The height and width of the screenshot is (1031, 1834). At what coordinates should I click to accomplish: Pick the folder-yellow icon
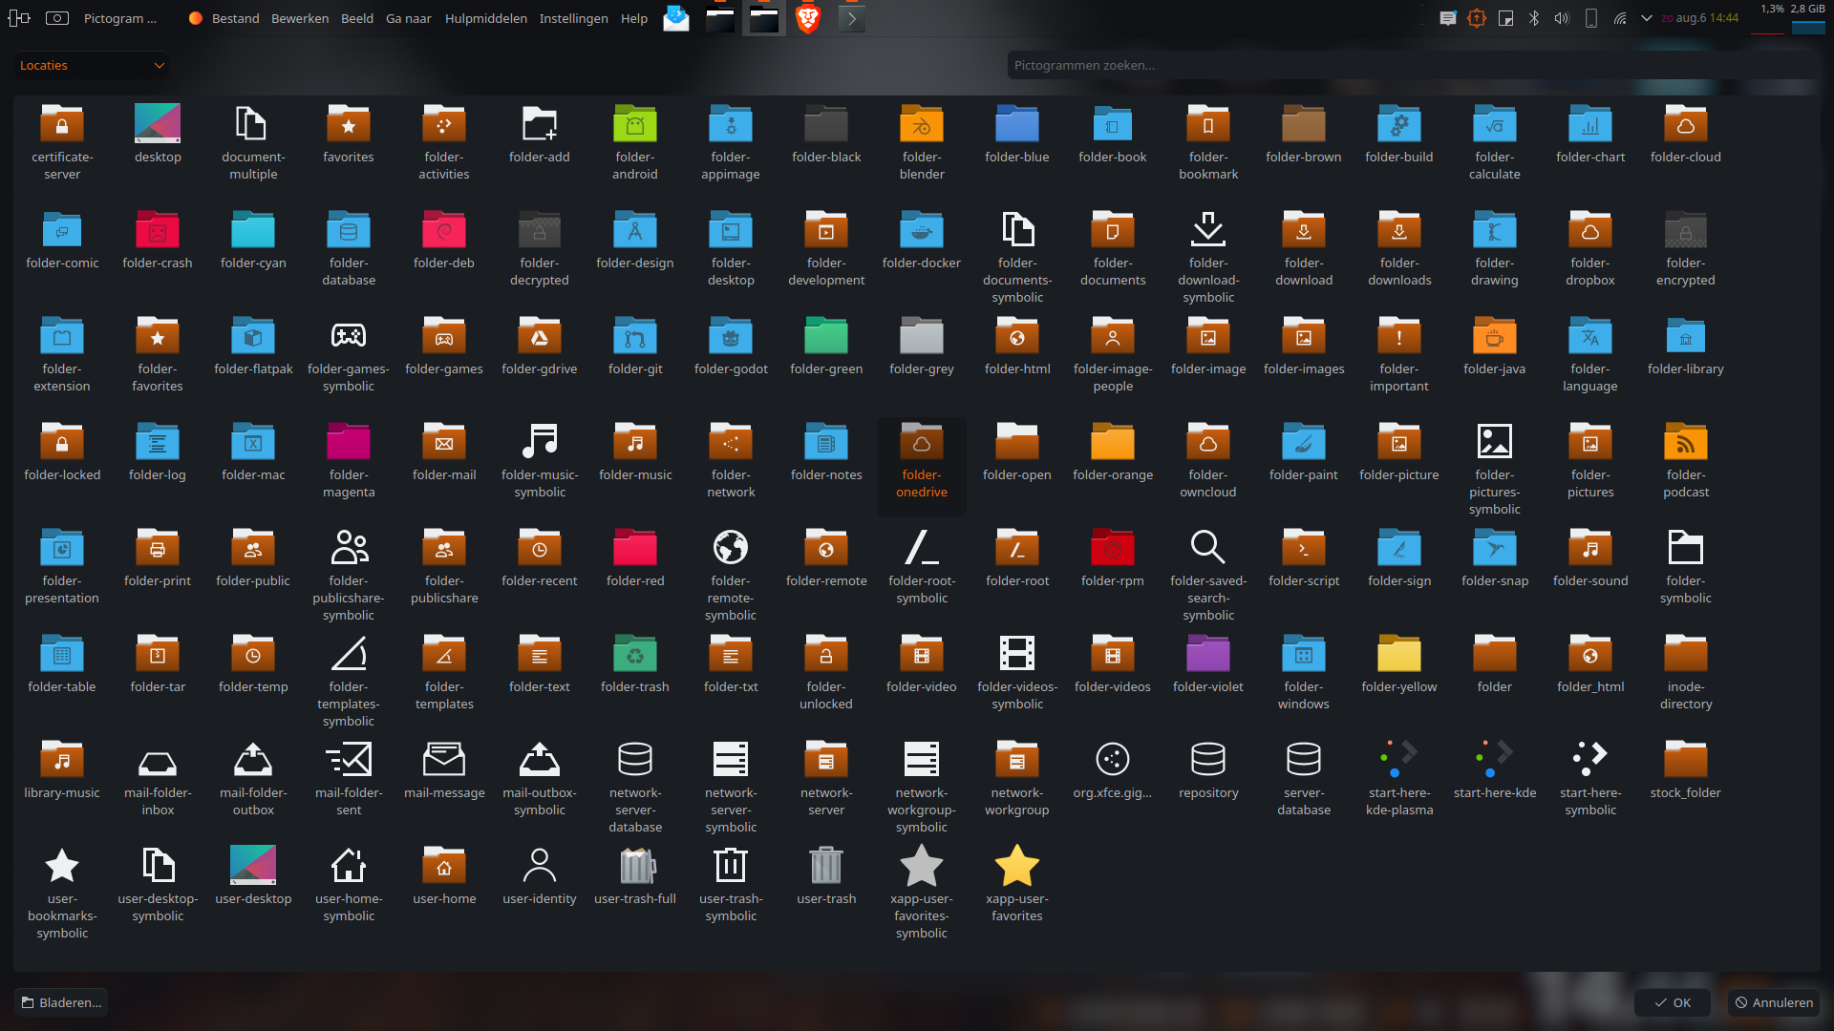(1398, 655)
